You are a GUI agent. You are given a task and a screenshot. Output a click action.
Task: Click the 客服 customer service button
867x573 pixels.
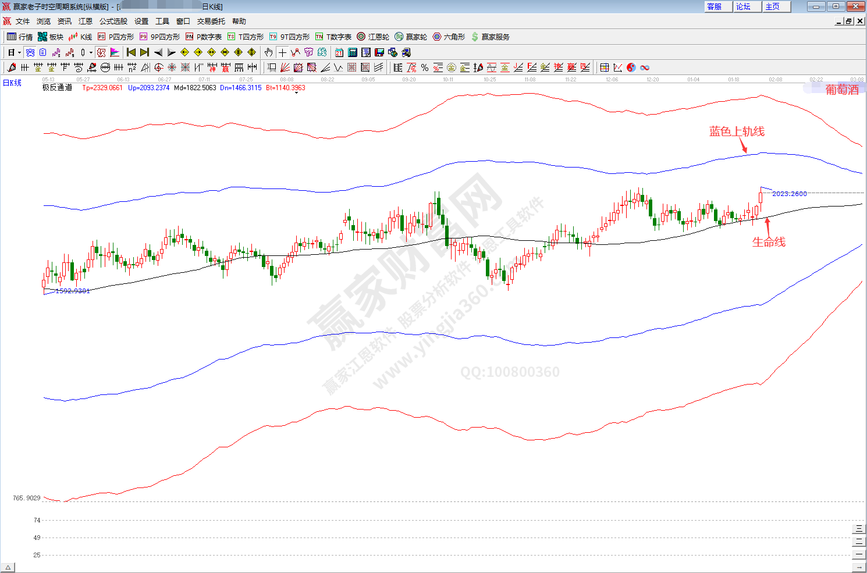click(x=715, y=6)
